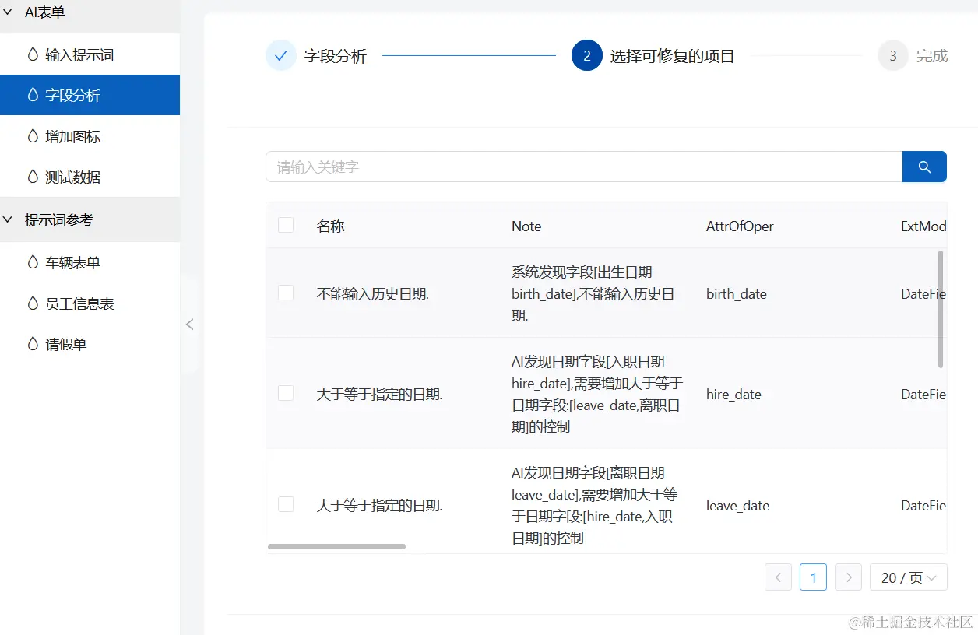Click the droplet icon beside 员工信息表
Screen dimensions: 978x635
pos(33,303)
